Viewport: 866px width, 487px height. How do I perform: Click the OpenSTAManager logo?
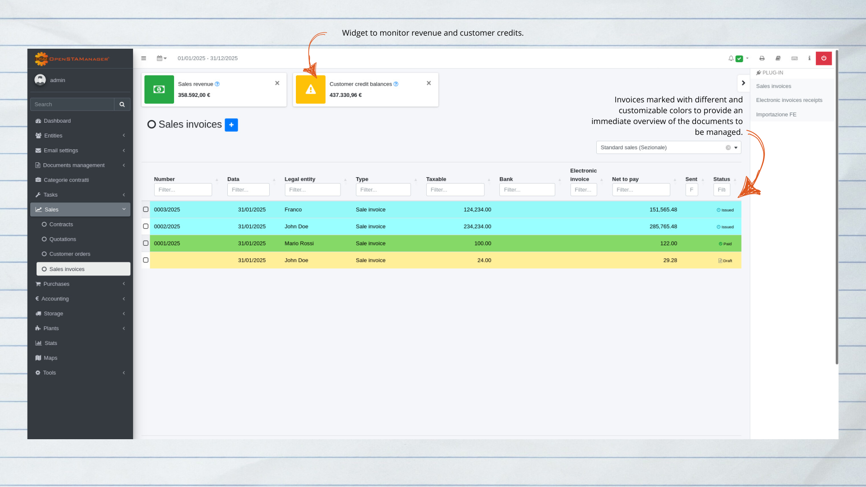tap(72, 59)
